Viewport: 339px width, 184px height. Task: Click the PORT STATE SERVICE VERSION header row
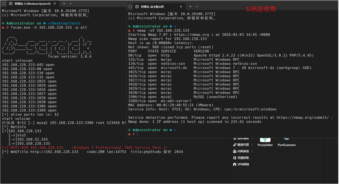[x=168, y=51]
